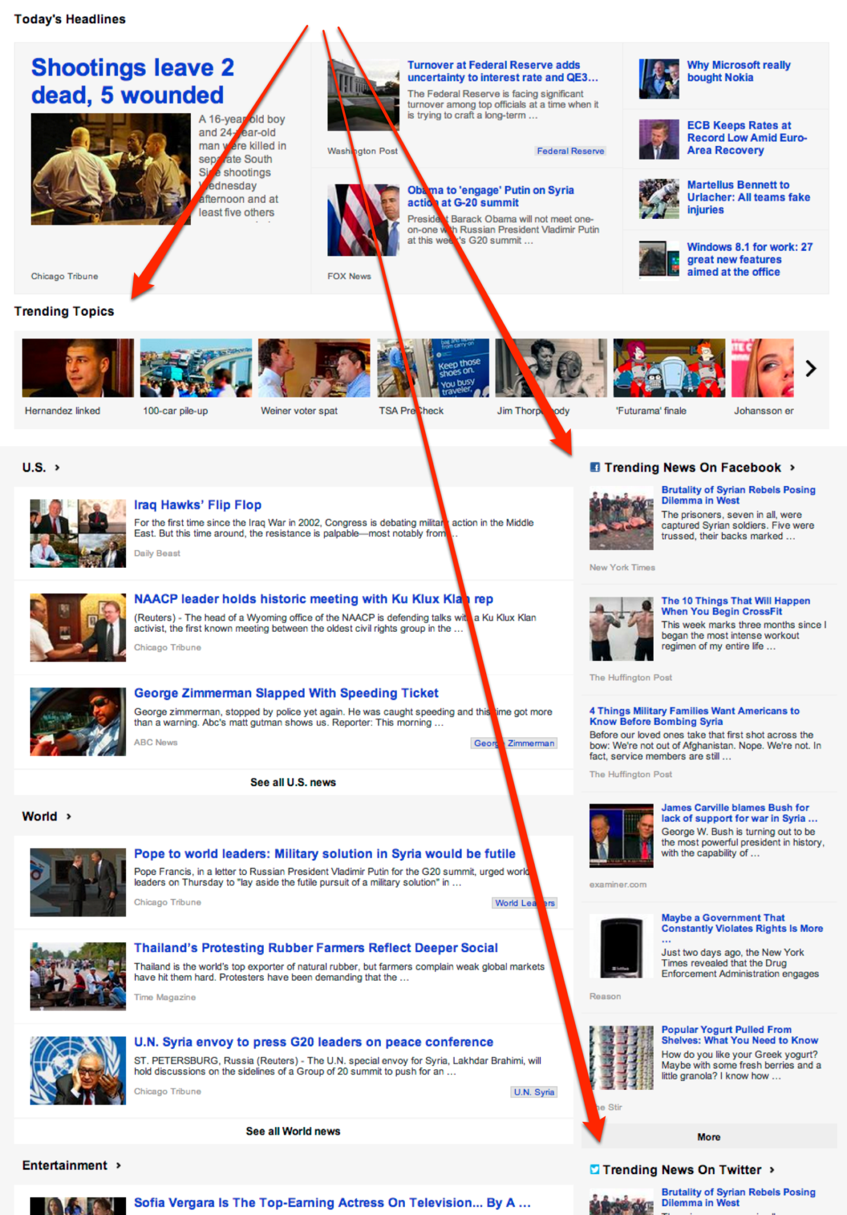Open Sofia Vergara Top-Earning Actress article

332,1203
